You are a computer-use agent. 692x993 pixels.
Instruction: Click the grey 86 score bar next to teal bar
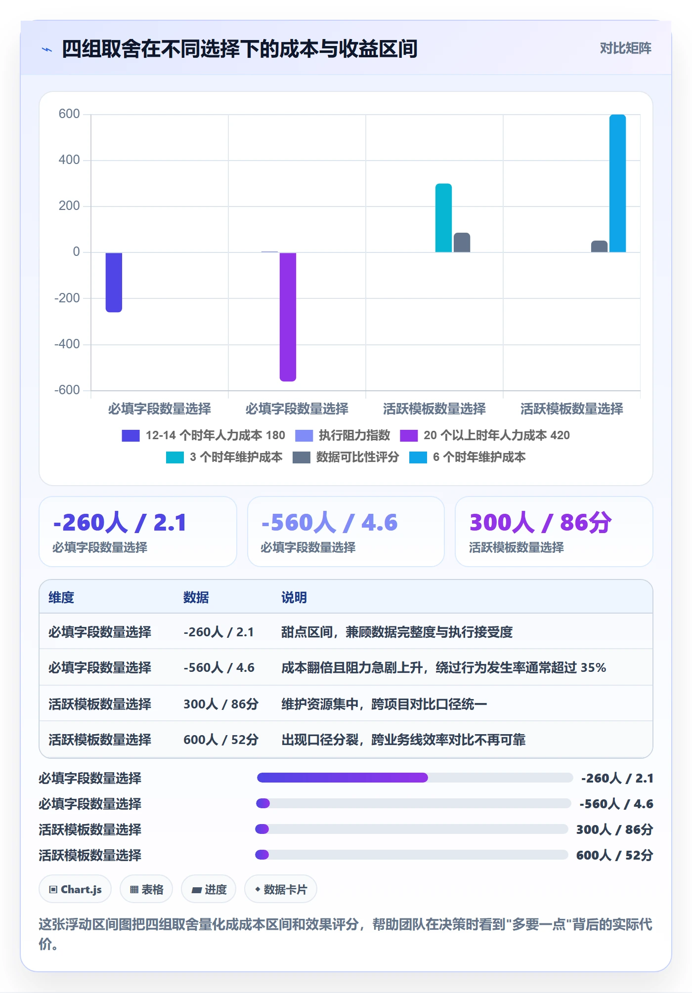[x=462, y=243]
